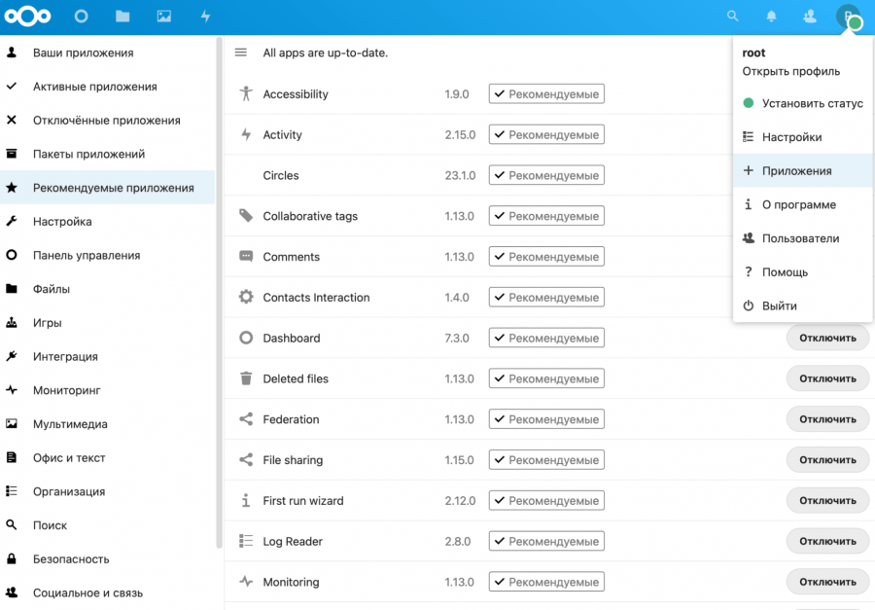
Task: Click the search magnifier icon
Action: 733,17
